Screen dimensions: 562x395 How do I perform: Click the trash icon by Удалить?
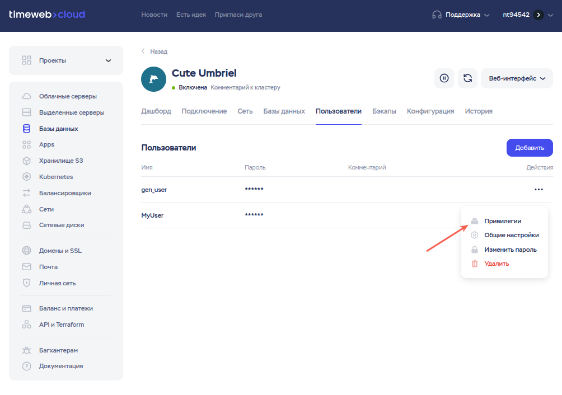click(x=475, y=264)
